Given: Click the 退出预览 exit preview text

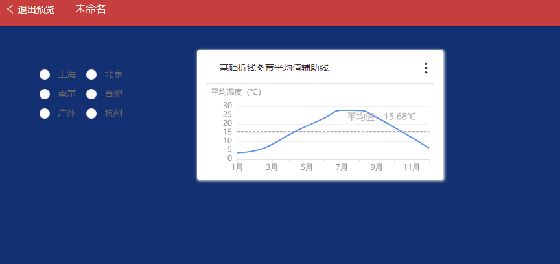Looking at the screenshot, I should click(x=36, y=10).
